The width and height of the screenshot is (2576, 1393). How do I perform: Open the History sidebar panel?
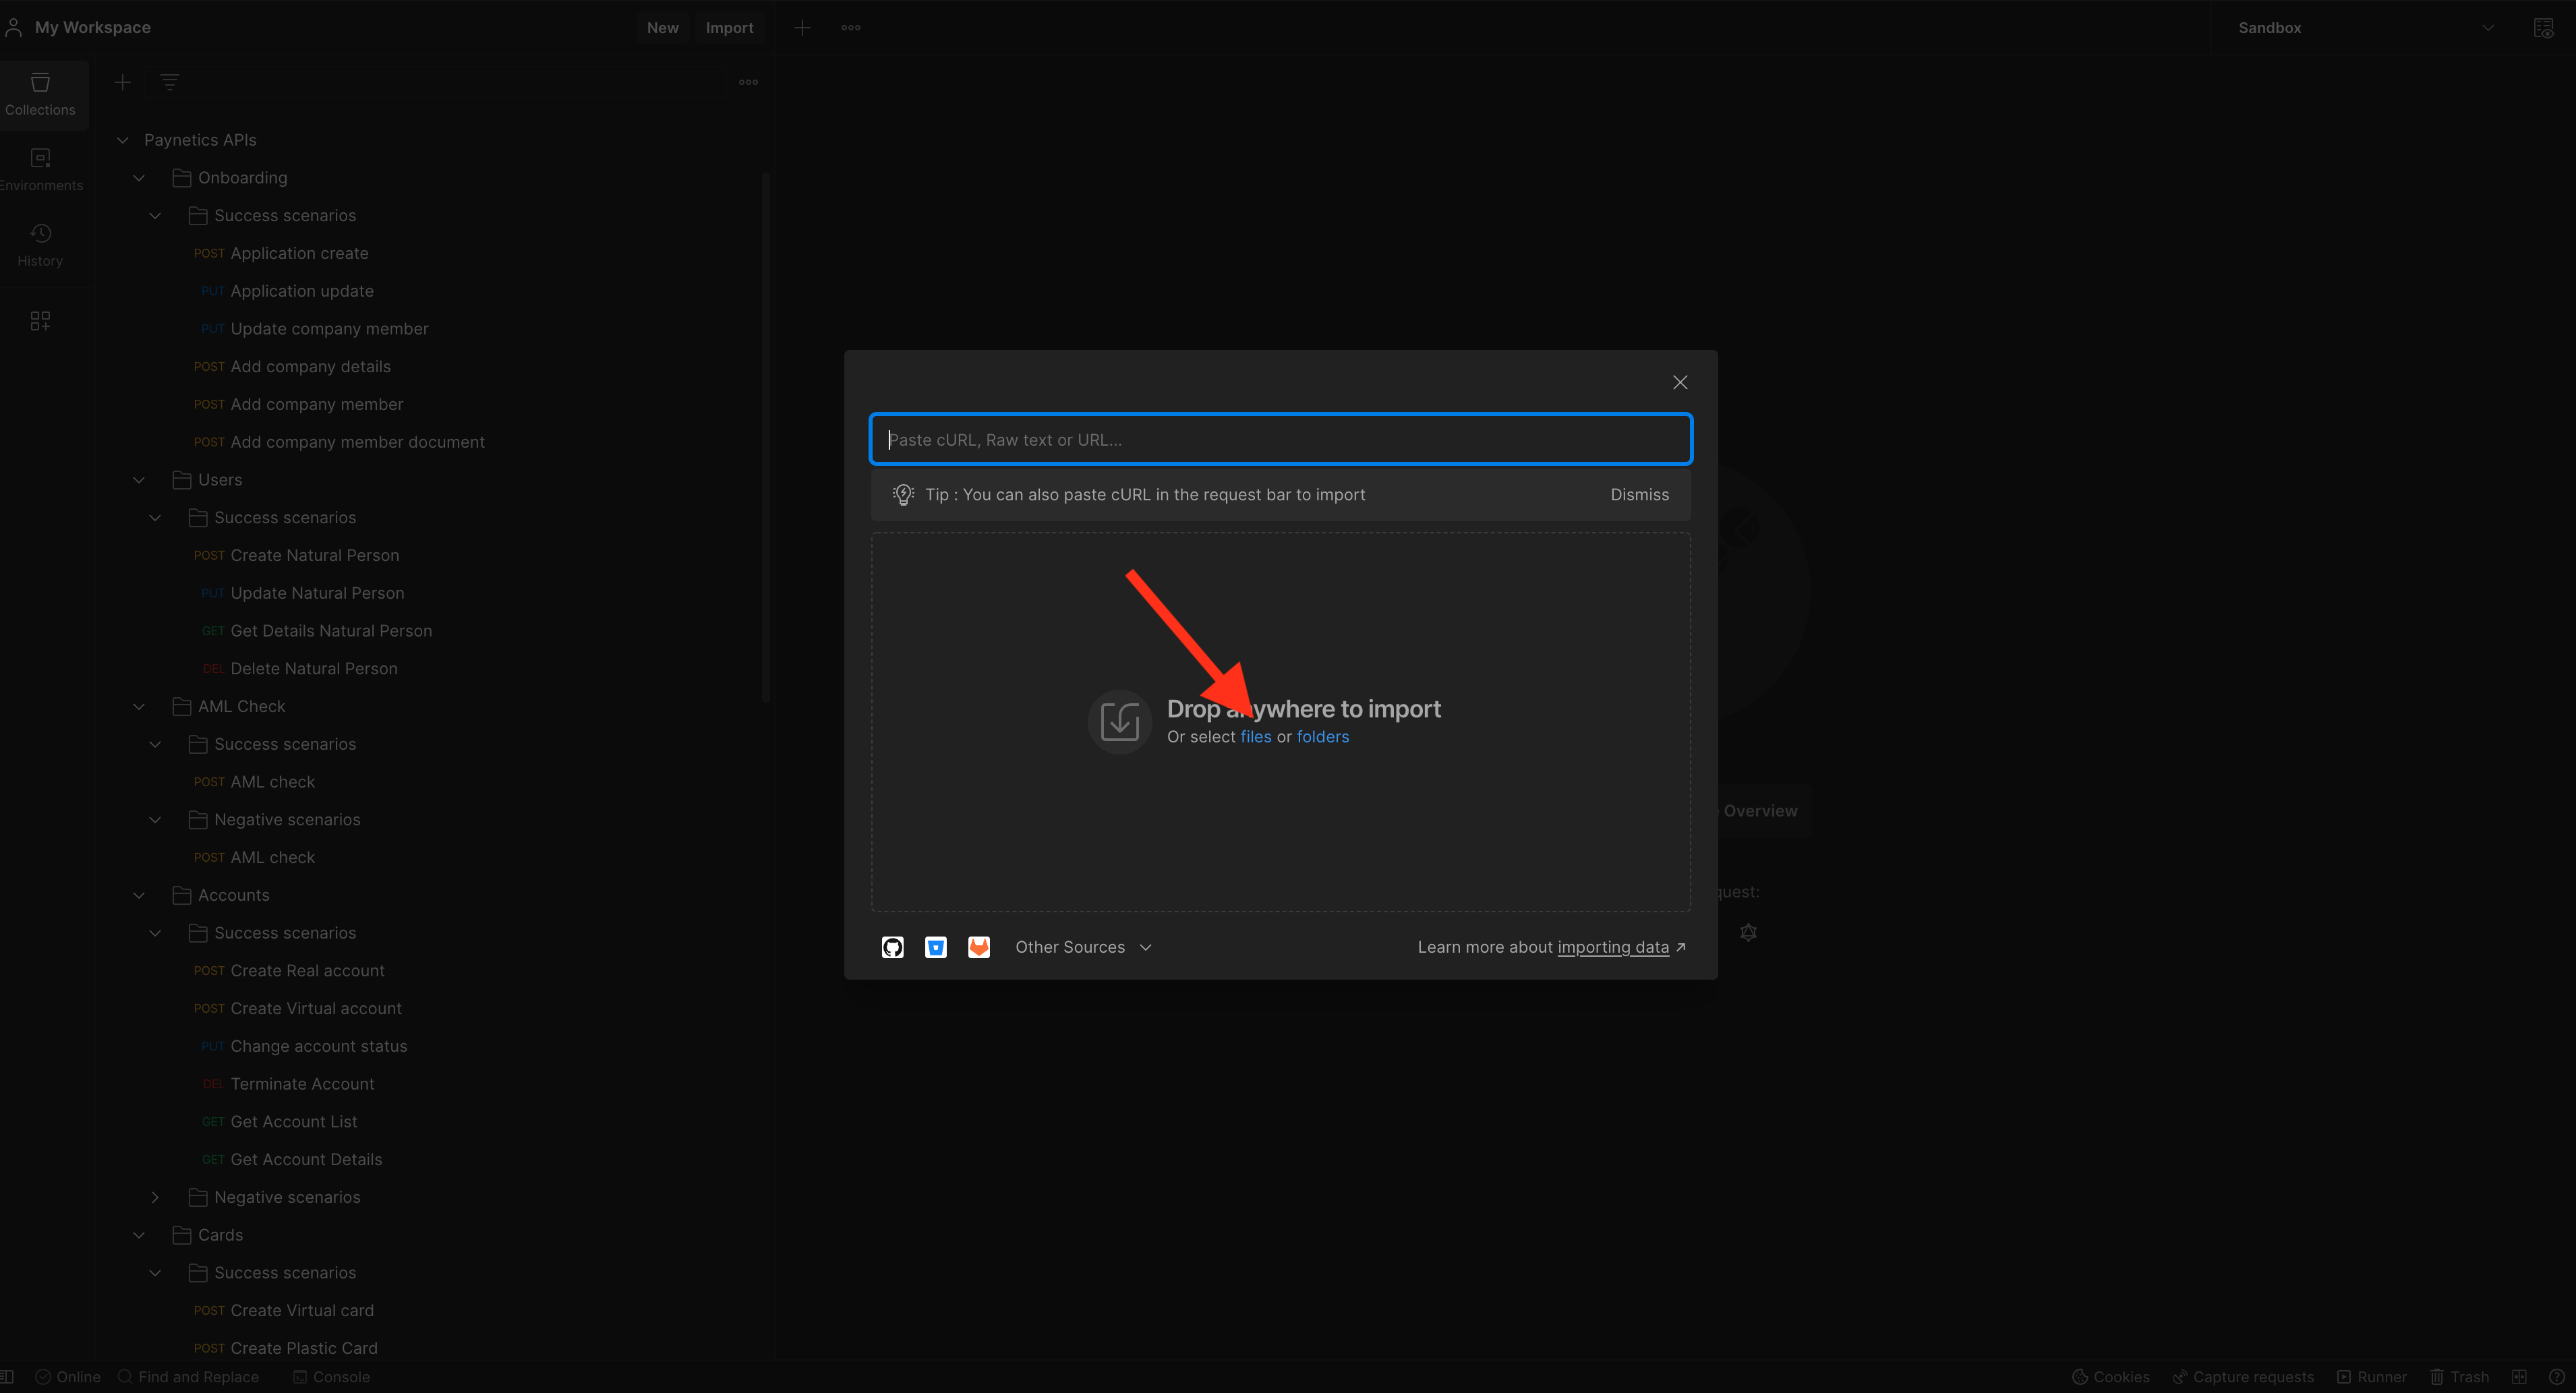40,245
